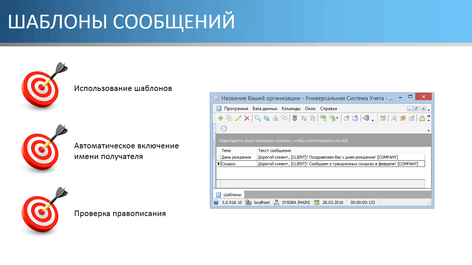
Task: Click the padlock Lock icon
Action: [x=422, y=118]
